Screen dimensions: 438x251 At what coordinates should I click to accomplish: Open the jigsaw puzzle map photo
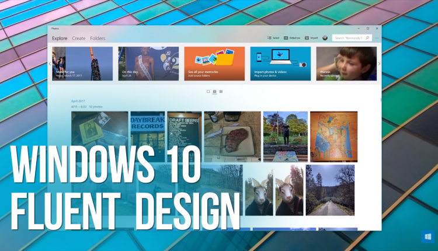click(x=334, y=137)
